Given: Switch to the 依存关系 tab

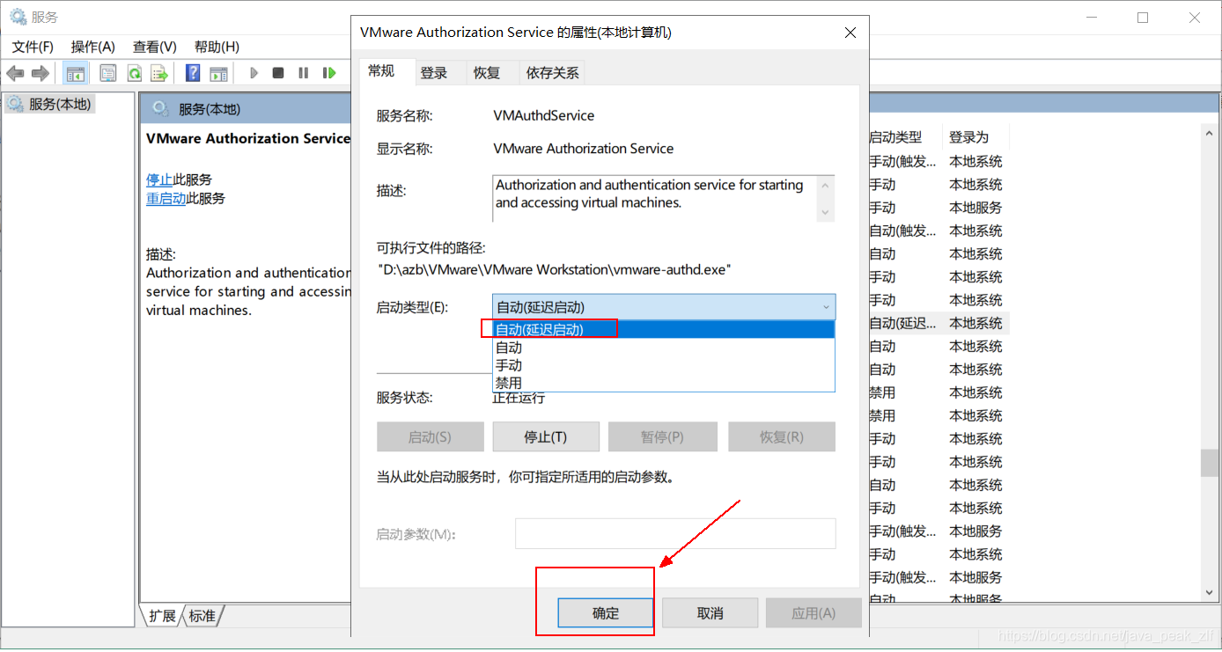Looking at the screenshot, I should (553, 73).
